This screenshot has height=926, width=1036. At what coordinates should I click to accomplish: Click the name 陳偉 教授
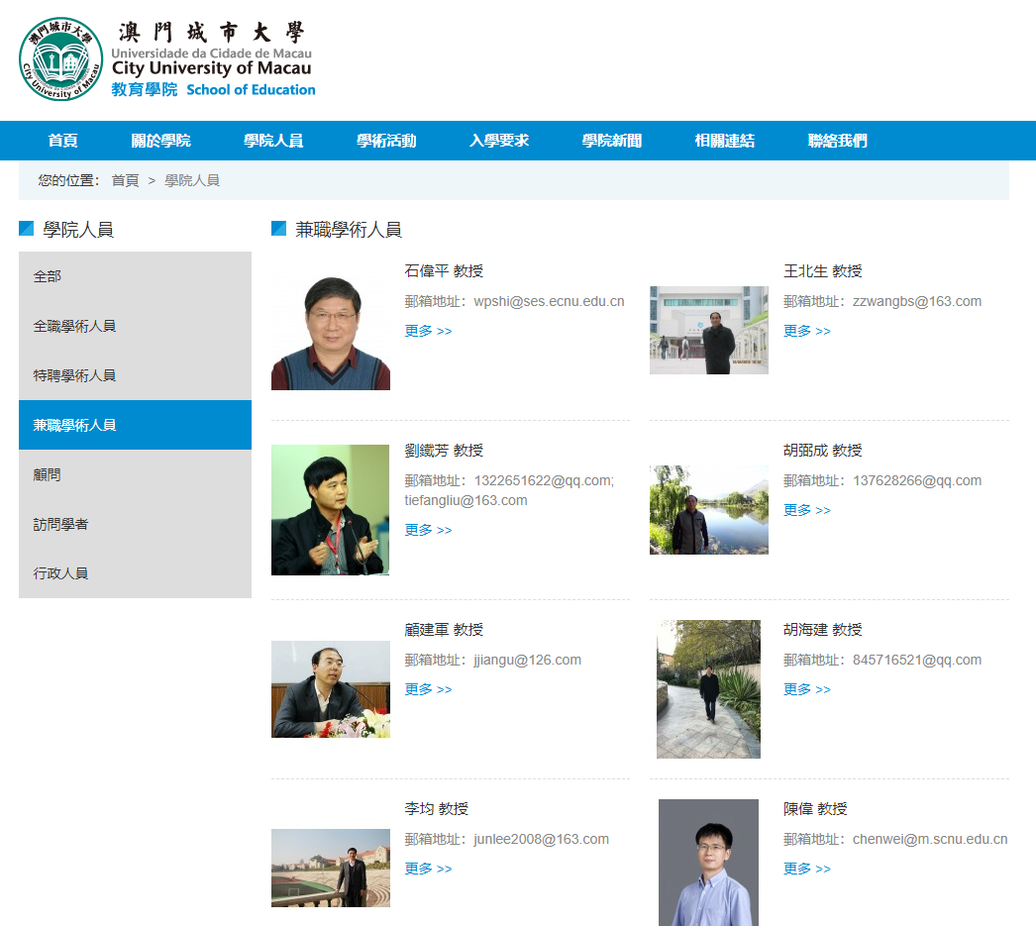tap(815, 808)
